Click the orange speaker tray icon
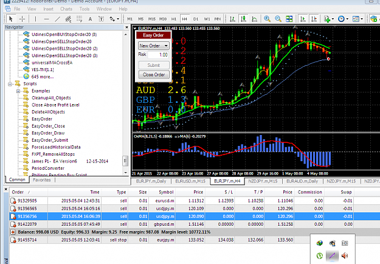This screenshot has height=264, width=380. click(x=344, y=255)
